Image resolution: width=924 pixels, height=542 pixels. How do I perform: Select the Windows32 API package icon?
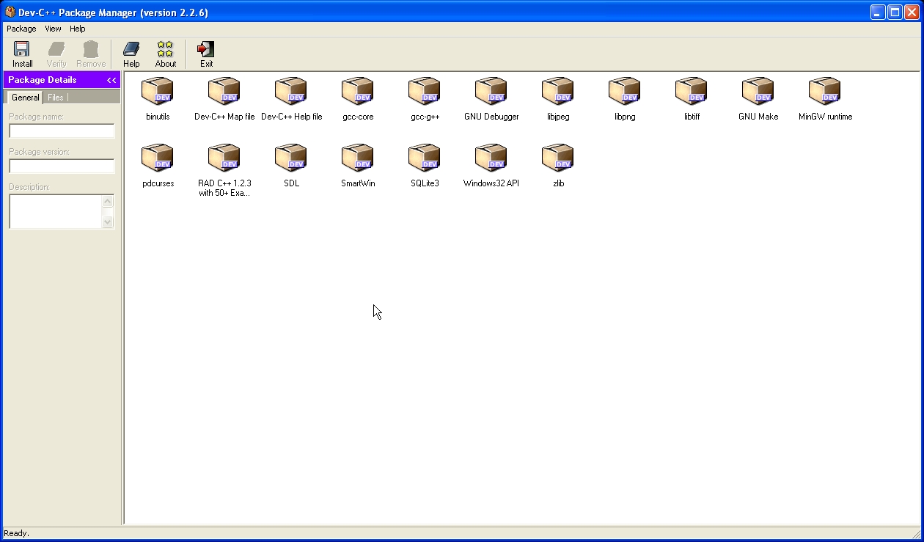click(491, 158)
